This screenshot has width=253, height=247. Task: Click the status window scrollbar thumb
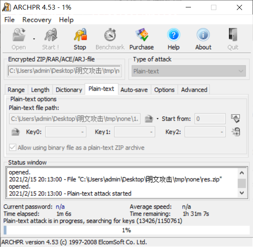(x=242, y=183)
